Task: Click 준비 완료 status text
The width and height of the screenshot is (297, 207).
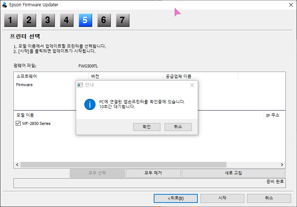Action: coord(275,182)
